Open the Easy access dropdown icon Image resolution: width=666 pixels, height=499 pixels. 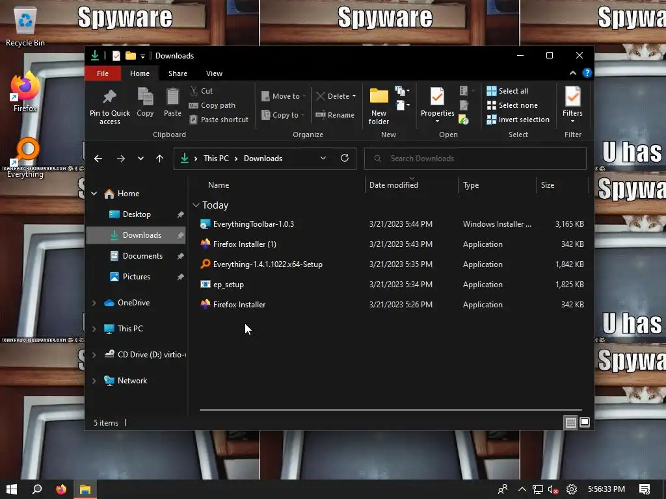403,105
